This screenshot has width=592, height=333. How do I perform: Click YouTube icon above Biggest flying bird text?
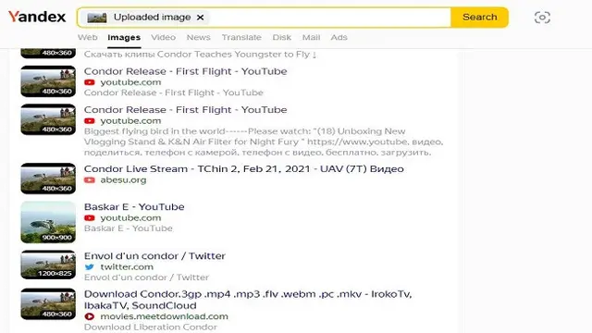point(90,121)
